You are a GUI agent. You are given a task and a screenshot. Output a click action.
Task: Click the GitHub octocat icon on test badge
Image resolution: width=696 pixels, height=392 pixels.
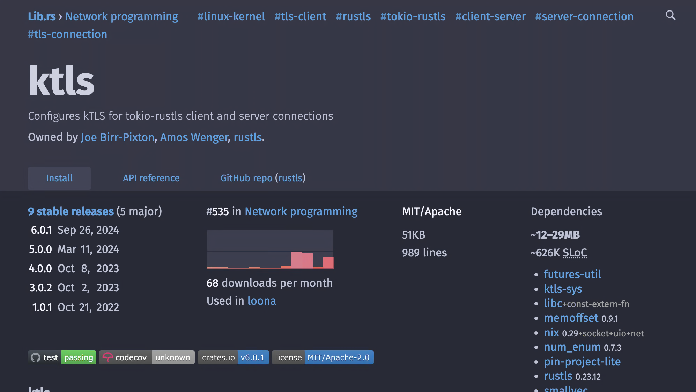click(36, 357)
